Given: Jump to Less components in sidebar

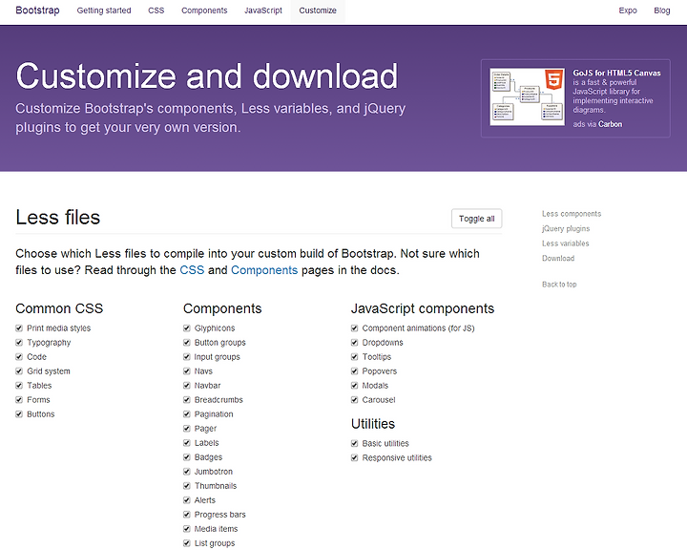Looking at the screenshot, I should [x=572, y=214].
